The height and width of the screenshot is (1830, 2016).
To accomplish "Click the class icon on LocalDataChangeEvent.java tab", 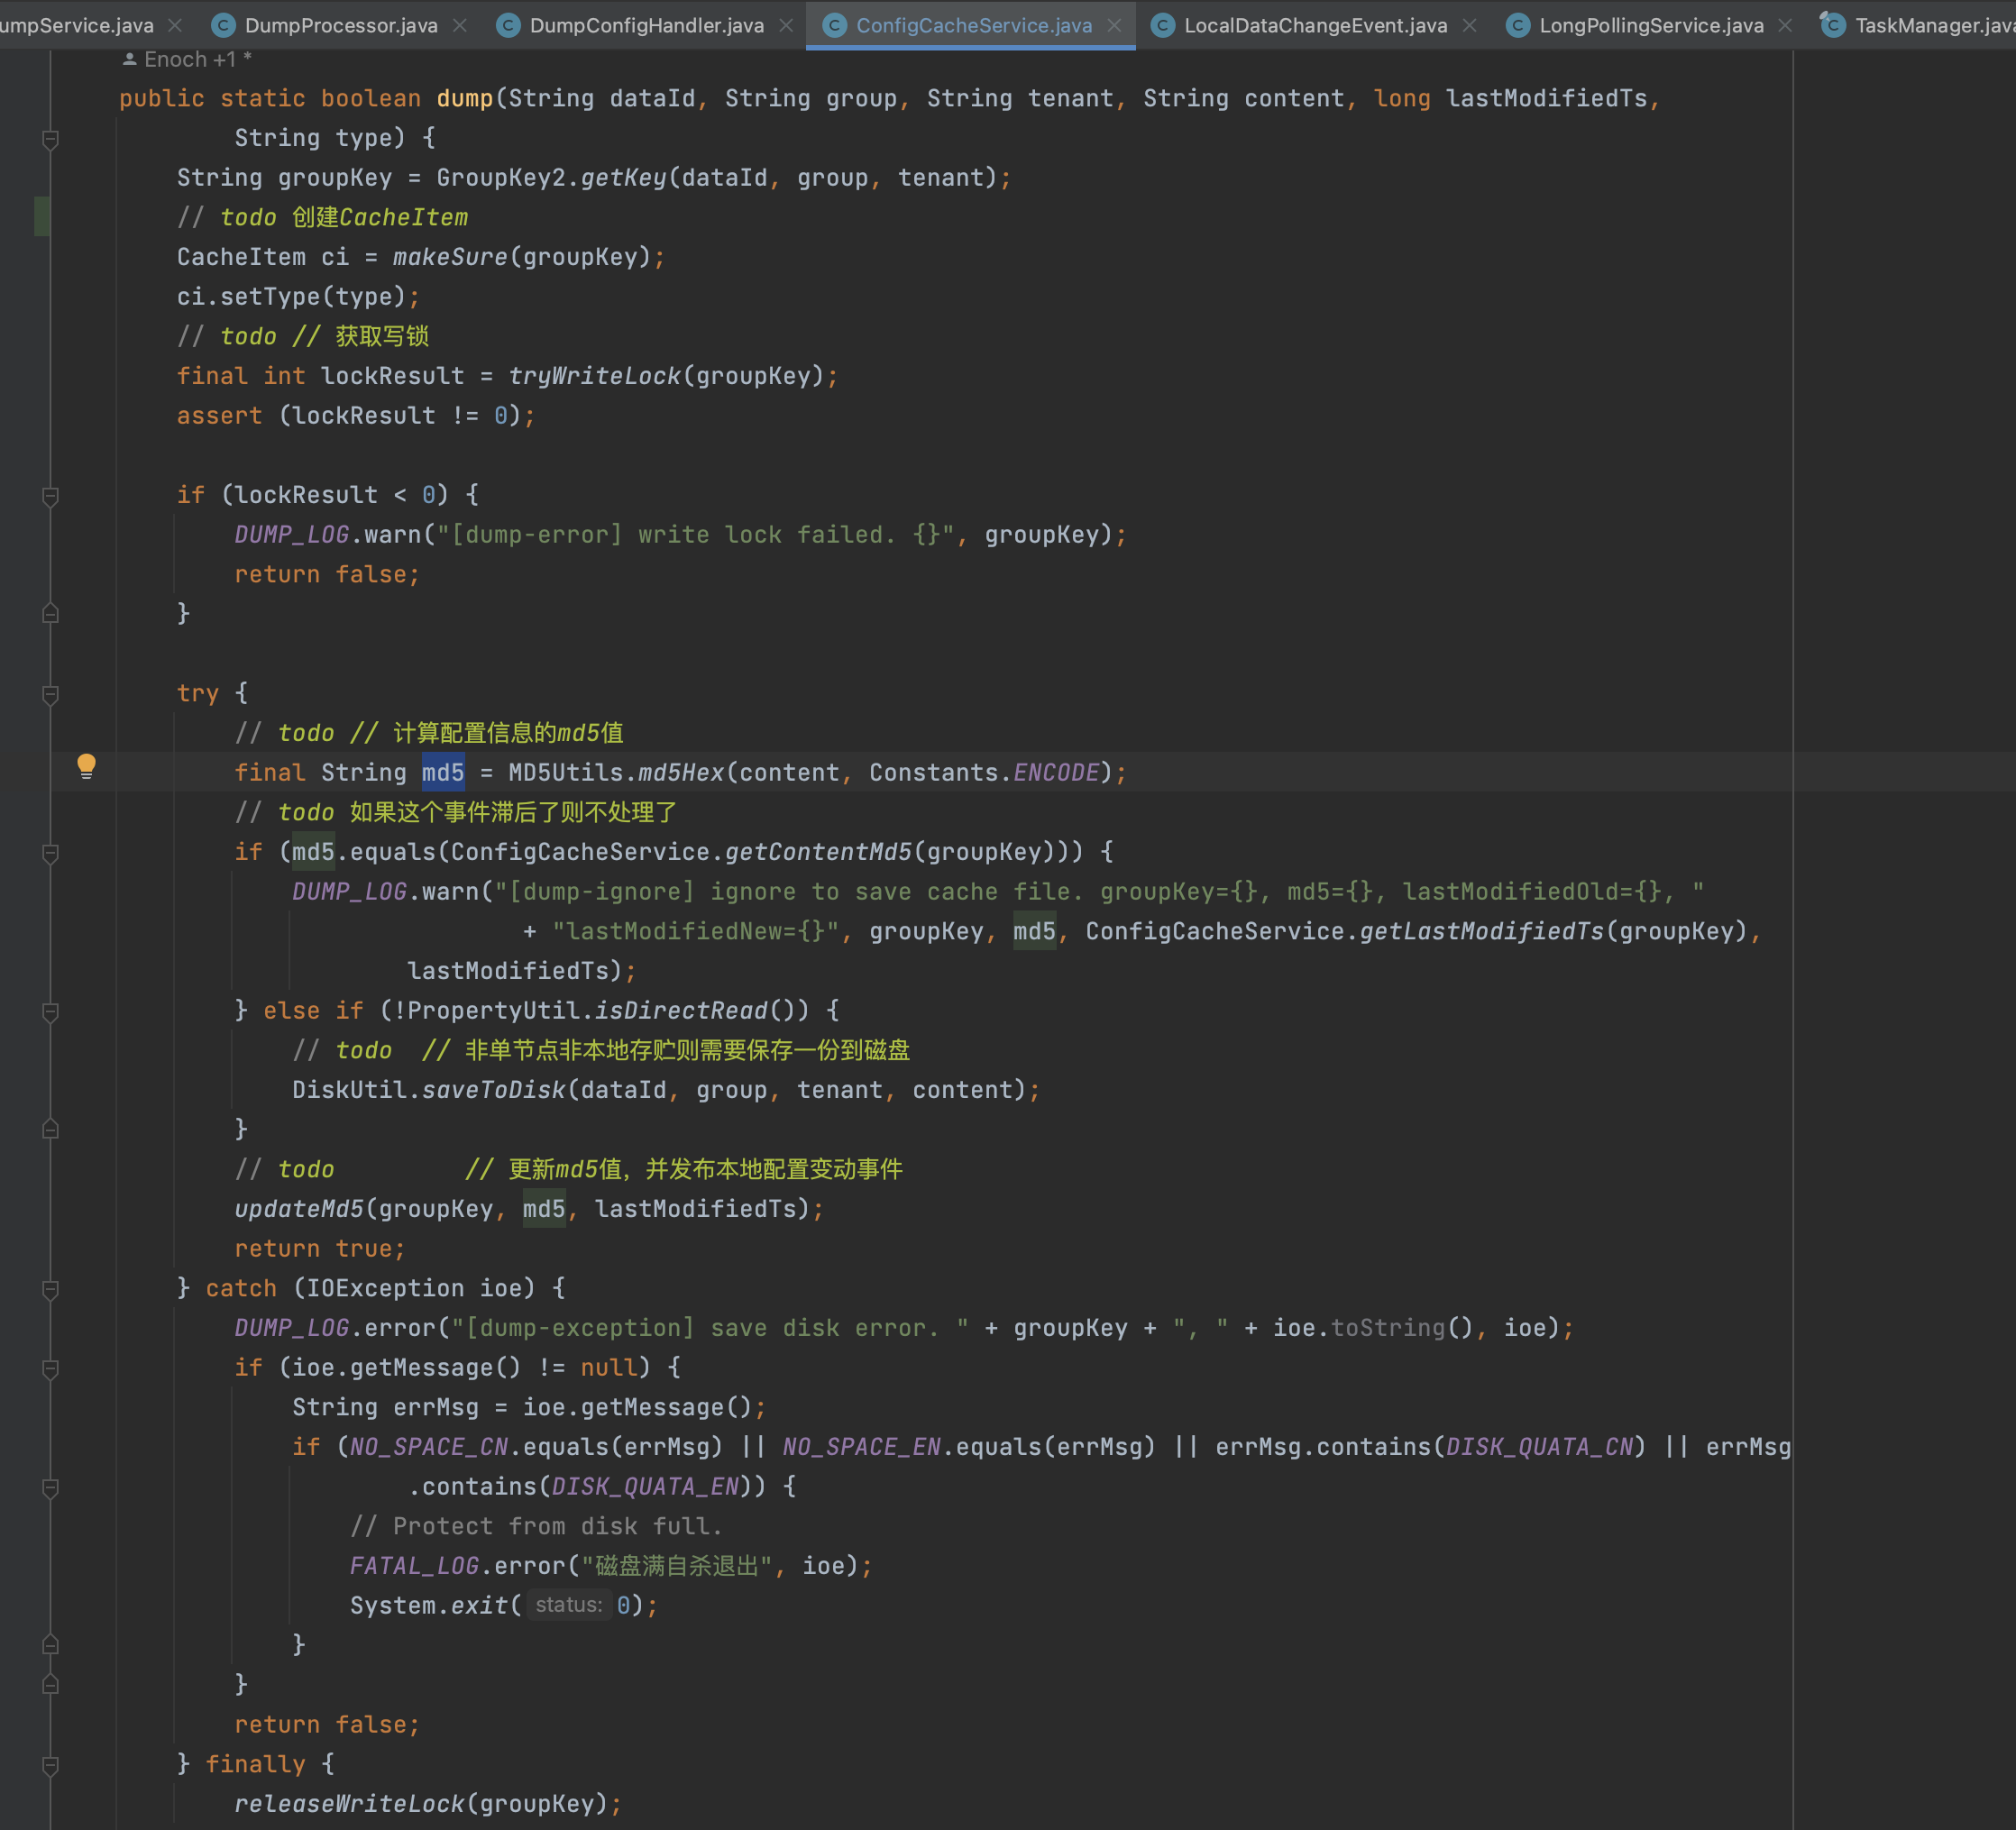I will (x=1162, y=25).
